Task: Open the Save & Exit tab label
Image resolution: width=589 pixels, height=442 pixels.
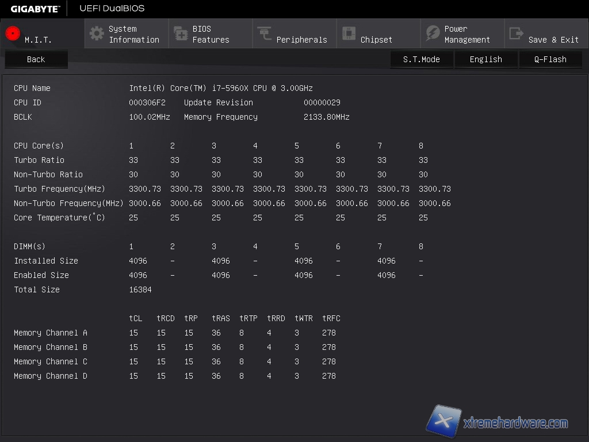Action: coord(553,40)
